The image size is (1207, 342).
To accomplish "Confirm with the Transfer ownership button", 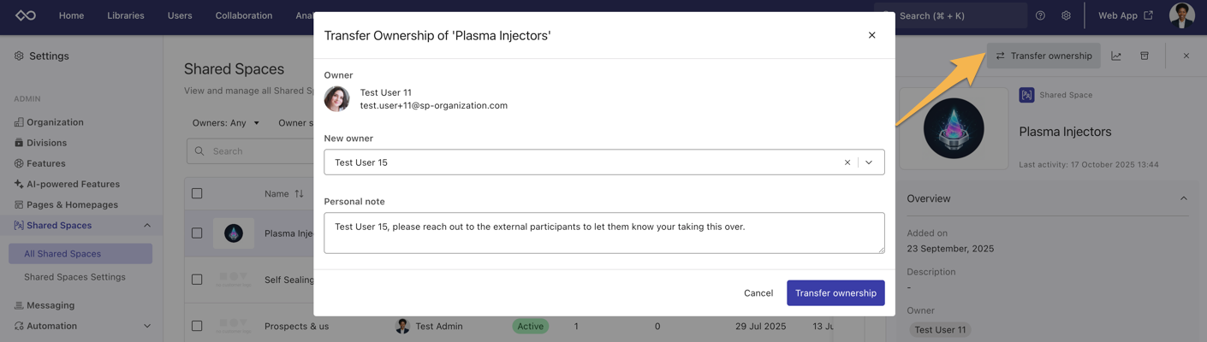I will [835, 293].
